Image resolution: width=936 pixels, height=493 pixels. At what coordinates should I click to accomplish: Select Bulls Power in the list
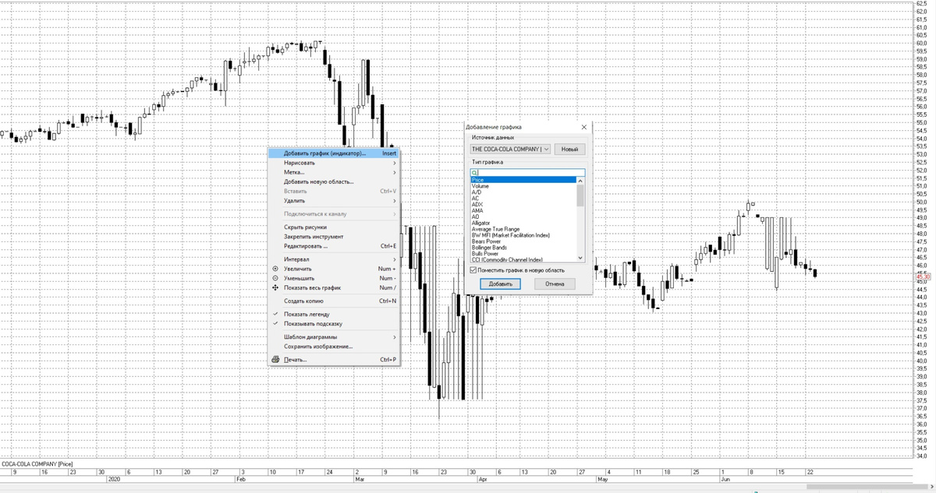[x=523, y=253]
